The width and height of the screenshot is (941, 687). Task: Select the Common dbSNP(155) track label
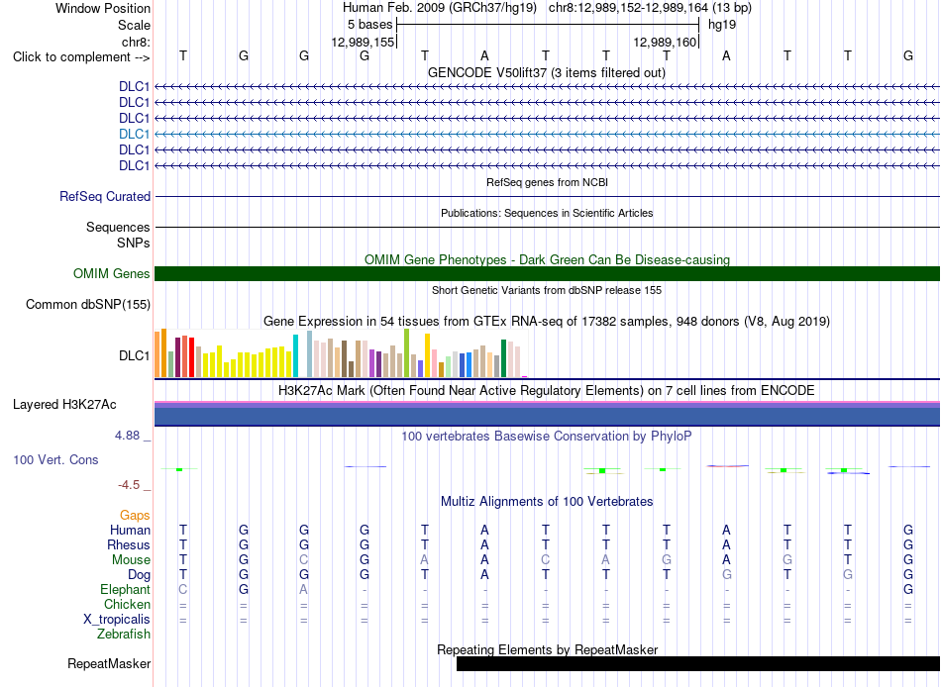[88, 304]
